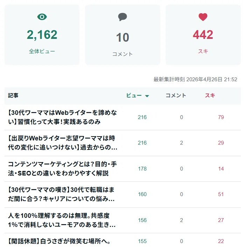
Task: Click the red heart icon
Action: pos(203,17)
